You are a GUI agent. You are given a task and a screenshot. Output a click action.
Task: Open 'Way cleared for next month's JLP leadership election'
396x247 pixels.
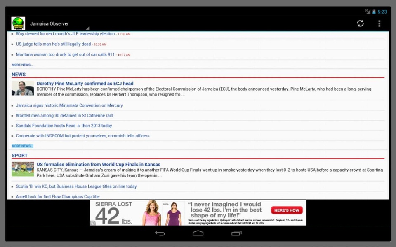66,34
